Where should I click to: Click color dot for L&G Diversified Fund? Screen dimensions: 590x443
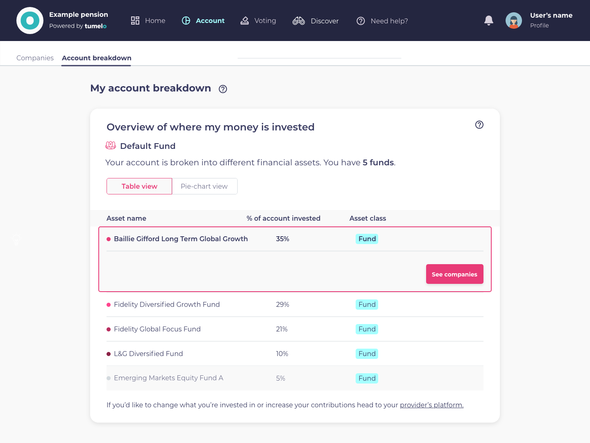[109, 354]
